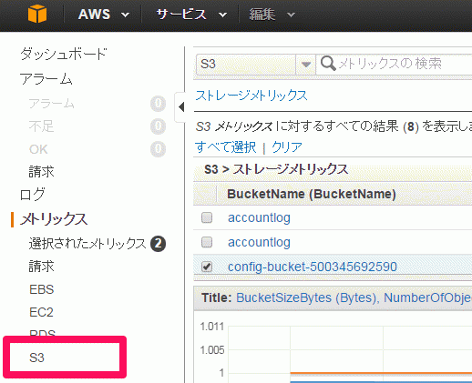The width and height of the screenshot is (472, 383).
Task: Edit the graph title BucketSizeBytes link
Action: tap(354, 297)
